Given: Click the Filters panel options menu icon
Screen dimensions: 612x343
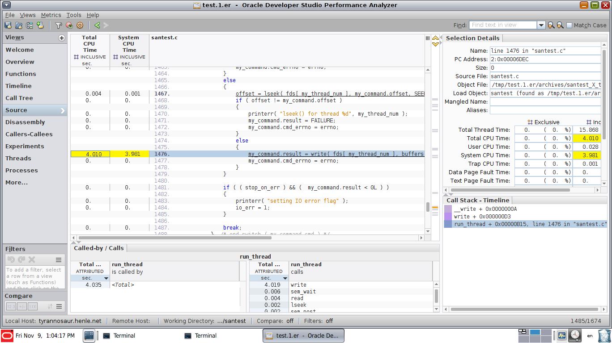Looking at the screenshot, I should coord(59,259).
